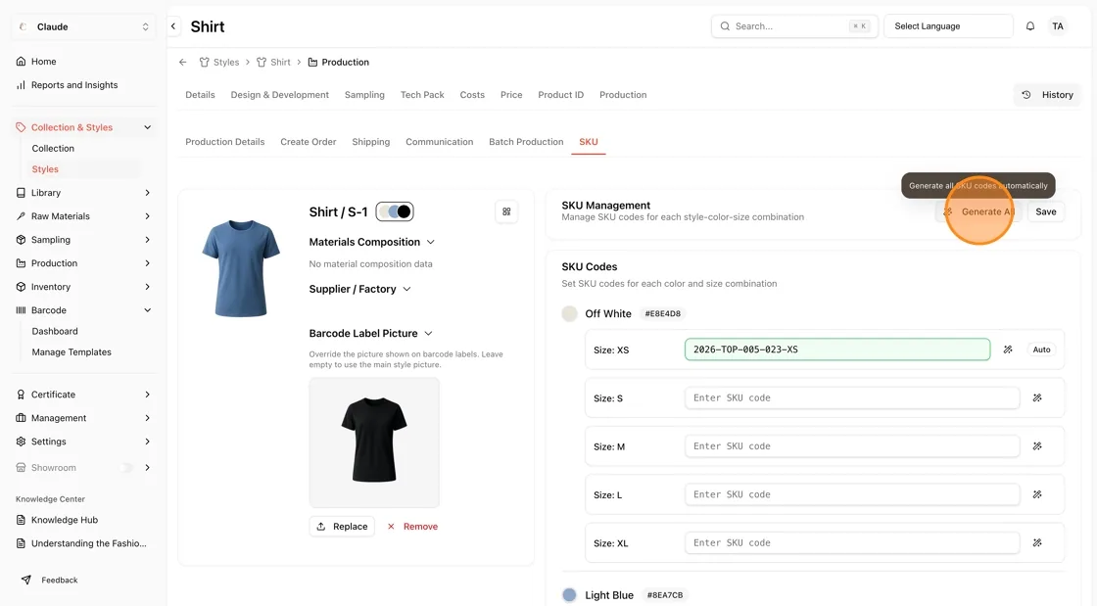Viewport: 1097px width, 606px height.
Task: Focus the Search box
Action: (x=794, y=26)
